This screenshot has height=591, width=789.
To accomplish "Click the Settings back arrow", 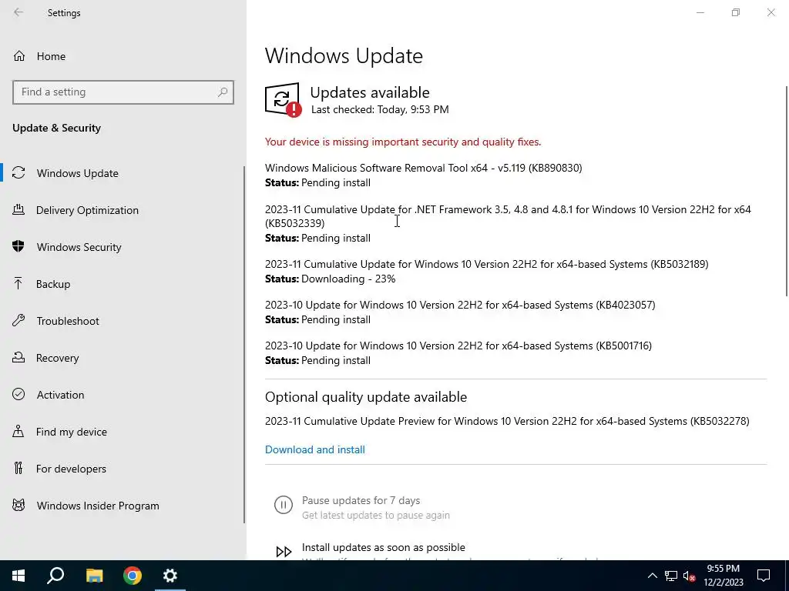I will 18,12.
